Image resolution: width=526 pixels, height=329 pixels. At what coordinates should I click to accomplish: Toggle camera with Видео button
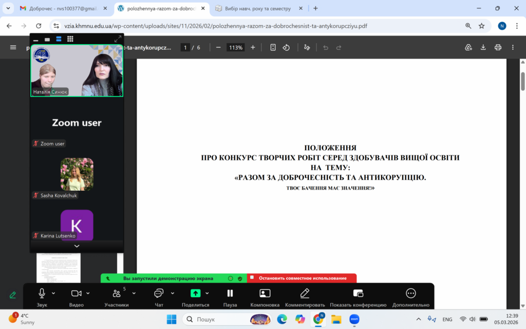coord(77,296)
